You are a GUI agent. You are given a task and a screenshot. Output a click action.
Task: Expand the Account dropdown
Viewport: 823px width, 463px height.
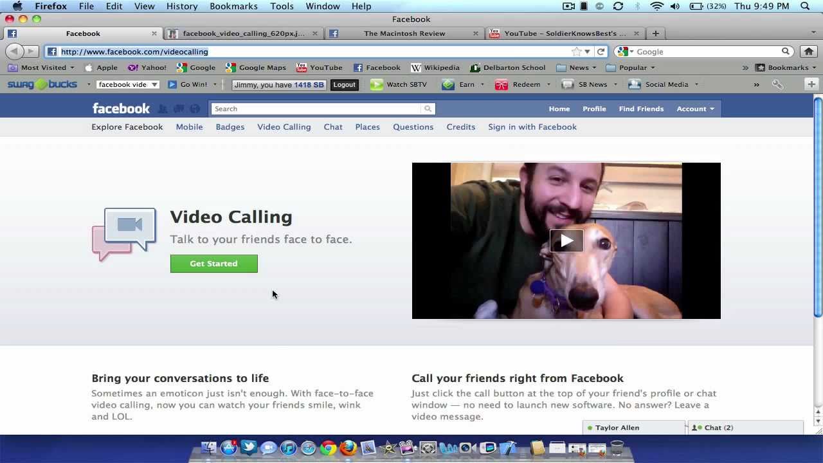(695, 109)
